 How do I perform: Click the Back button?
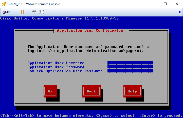click(x=92, y=91)
